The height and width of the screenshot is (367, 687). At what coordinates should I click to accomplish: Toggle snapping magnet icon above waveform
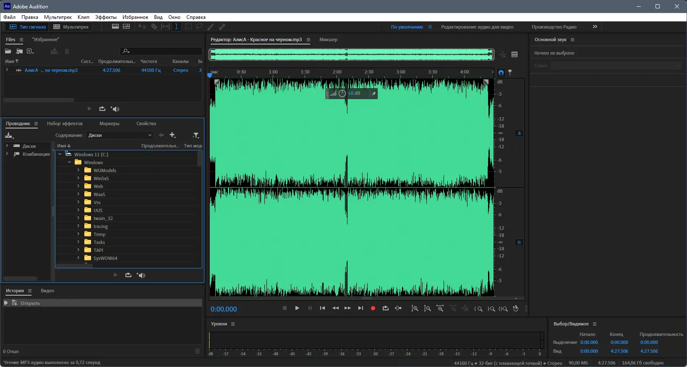click(501, 73)
